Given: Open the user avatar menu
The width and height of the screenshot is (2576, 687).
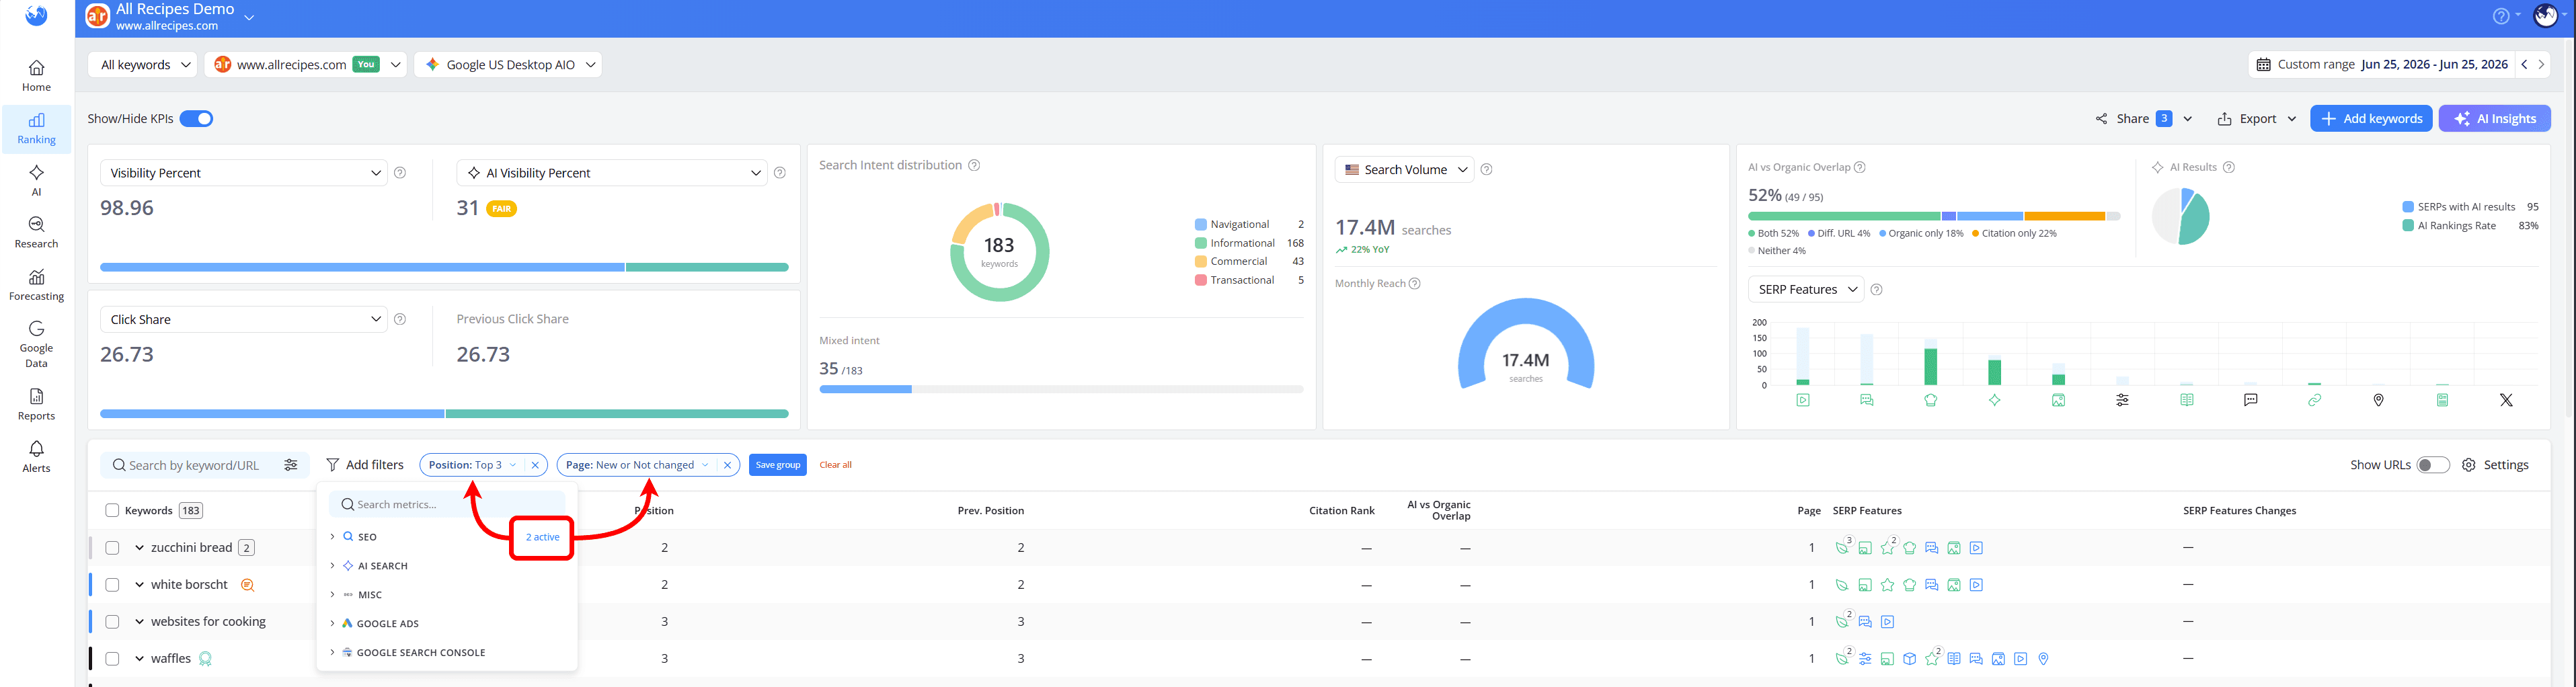Looking at the screenshot, I should (2546, 16).
